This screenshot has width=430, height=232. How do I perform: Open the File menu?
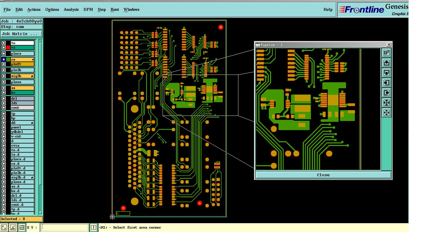(7, 9)
